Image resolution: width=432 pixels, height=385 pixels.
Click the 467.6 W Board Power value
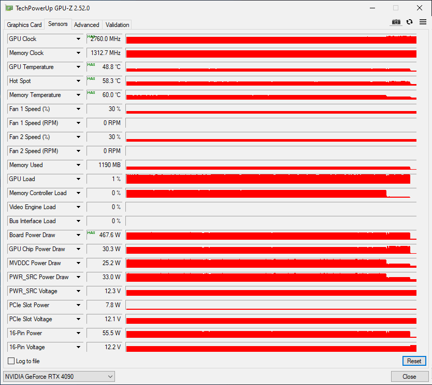[x=105, y=235]
